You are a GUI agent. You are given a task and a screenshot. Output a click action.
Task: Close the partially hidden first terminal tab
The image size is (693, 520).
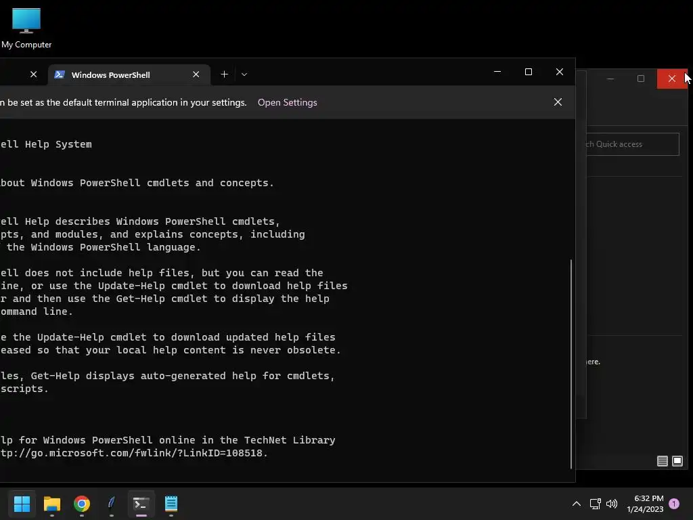click(34, 74)
